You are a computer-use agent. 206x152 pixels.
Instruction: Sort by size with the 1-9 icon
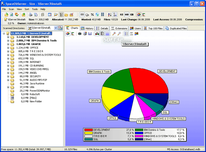click(115, 14)
